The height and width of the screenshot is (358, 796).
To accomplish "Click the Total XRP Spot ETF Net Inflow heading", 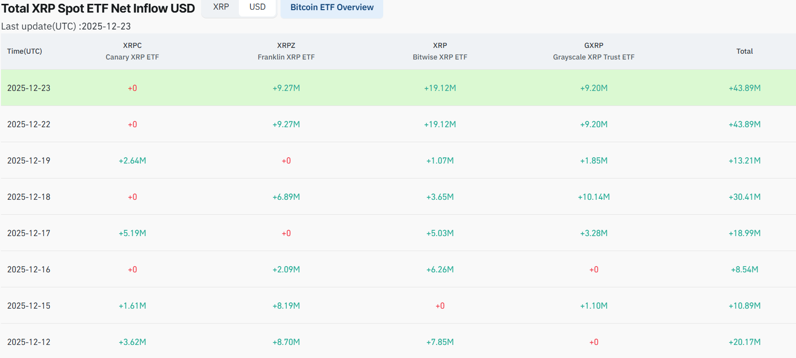I will click(98, 8).
